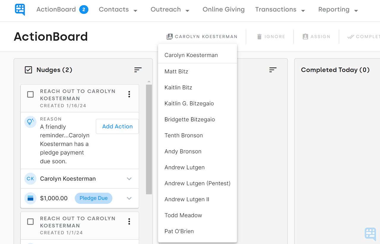Select Matt Bitz from the user list
The image size is (380, 244).
coord(176,71)
